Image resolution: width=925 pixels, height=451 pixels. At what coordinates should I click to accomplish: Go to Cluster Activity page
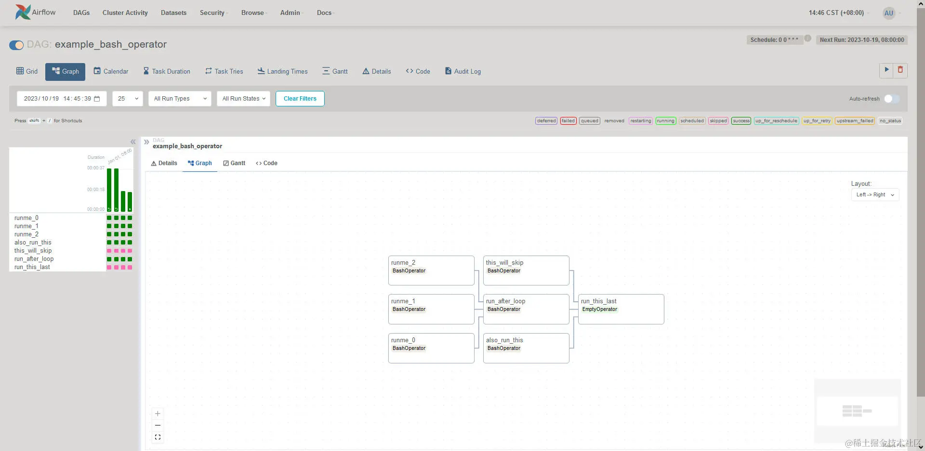[x=125, y=13]
